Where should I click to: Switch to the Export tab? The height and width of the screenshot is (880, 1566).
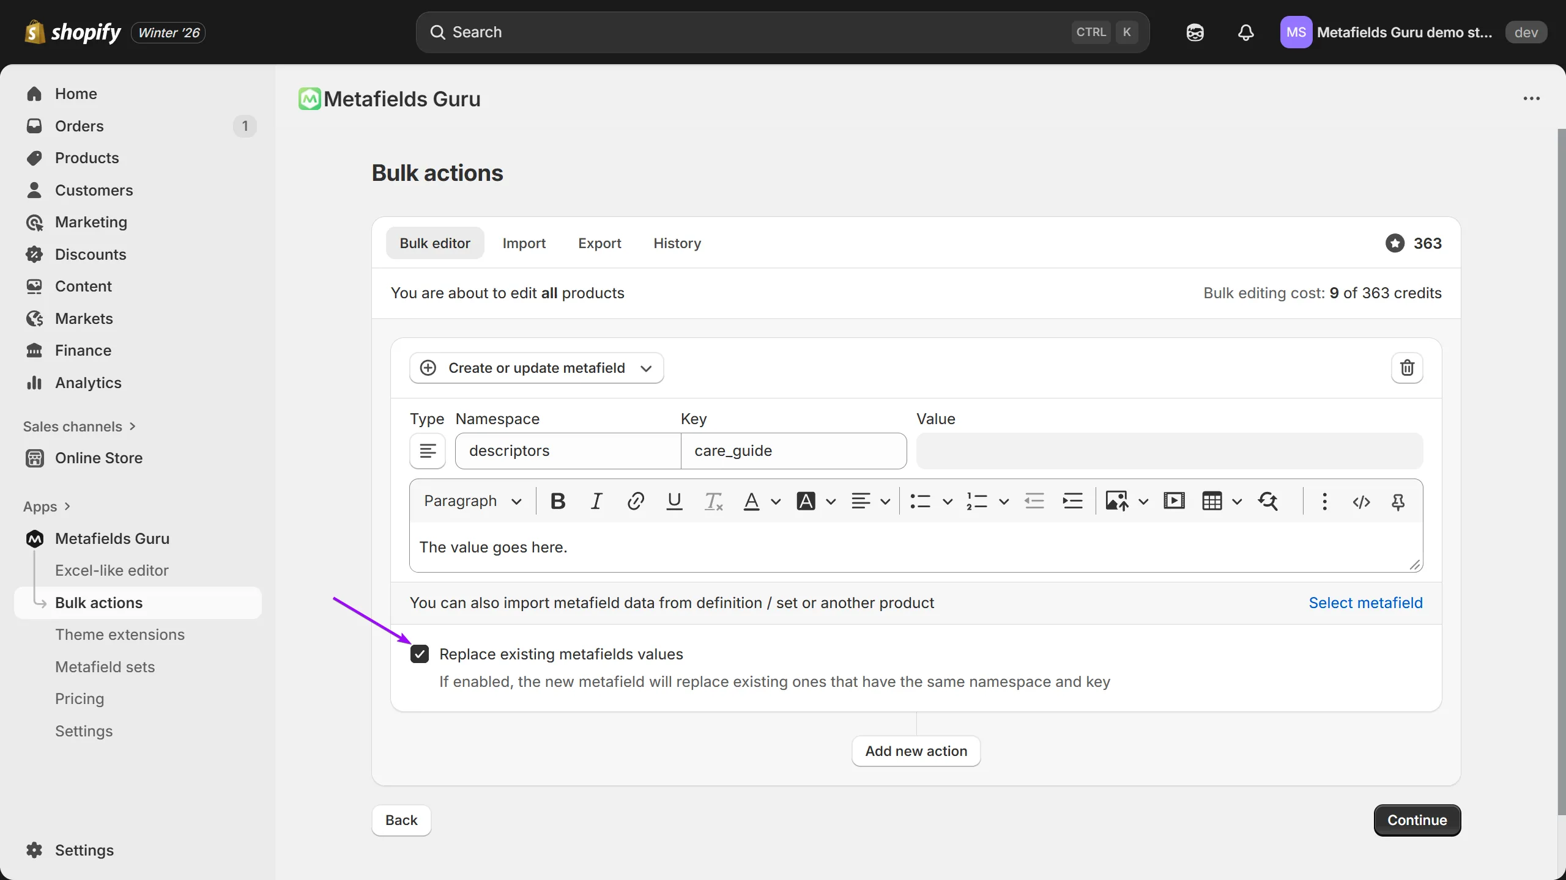pyautogui.click(x=599, y=243)
